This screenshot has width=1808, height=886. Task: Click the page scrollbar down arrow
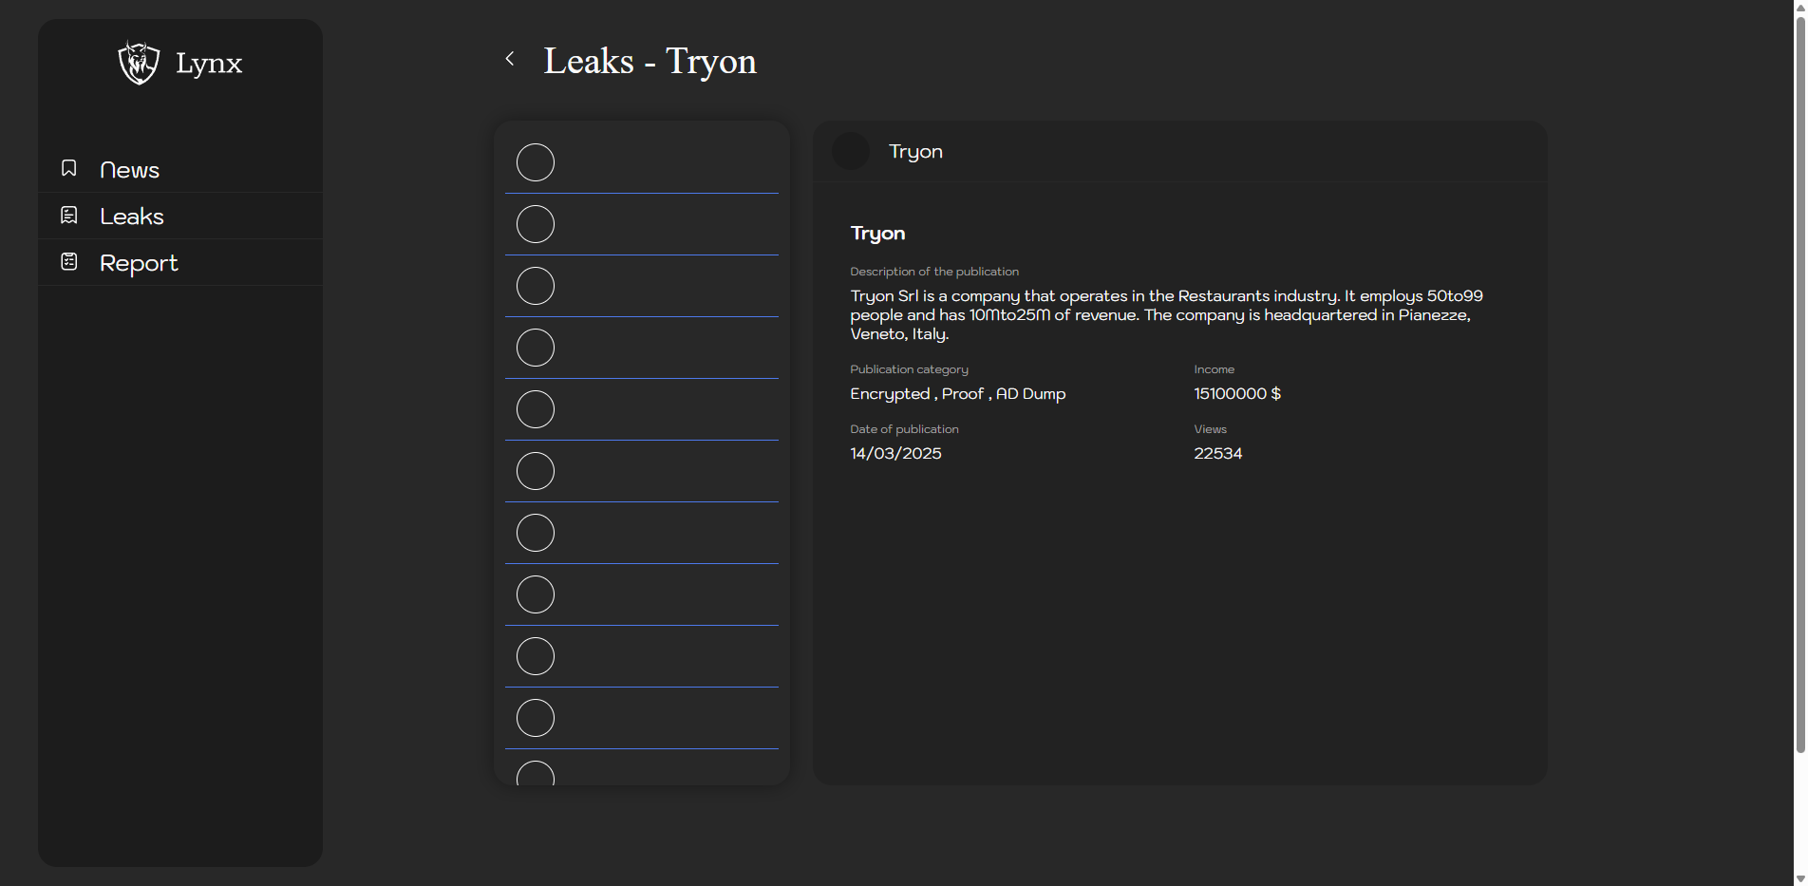tap(1799, 878)
